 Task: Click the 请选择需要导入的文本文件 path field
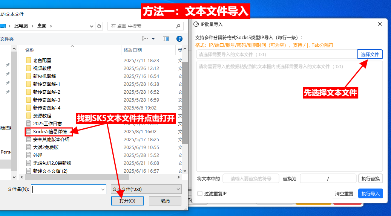(277, 55)
